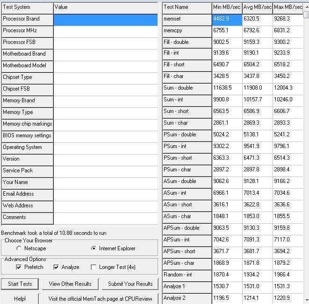Screen dimensions: 309x304
Task: Select the Fill - double row header
Action: (187, 42)
